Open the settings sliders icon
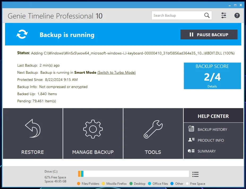 click(x=224, y=15)
